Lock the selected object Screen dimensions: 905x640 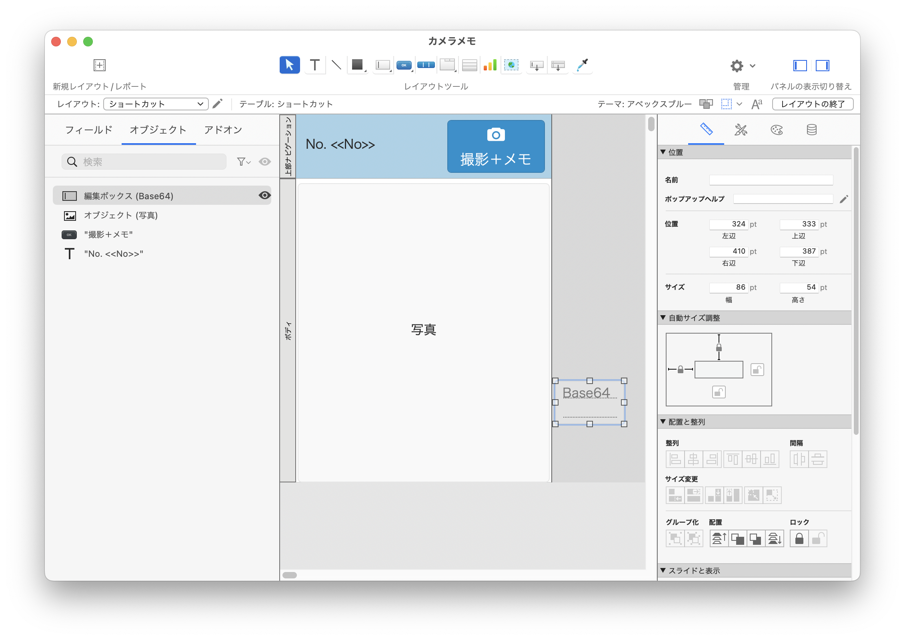[x=799, y=538]
